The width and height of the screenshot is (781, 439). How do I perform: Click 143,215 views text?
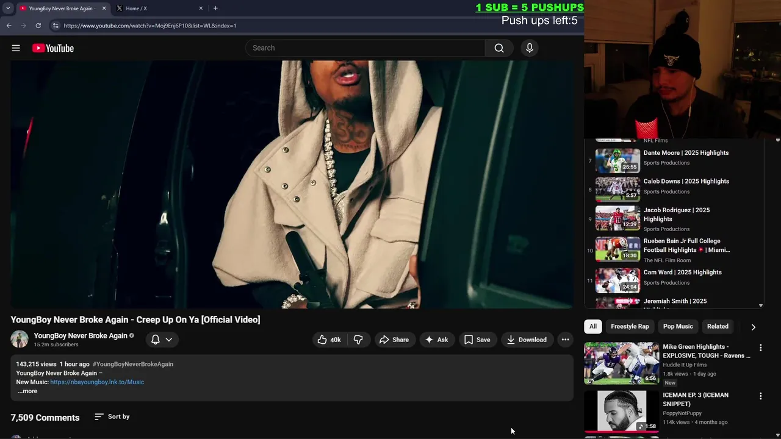tap(36, 364)
